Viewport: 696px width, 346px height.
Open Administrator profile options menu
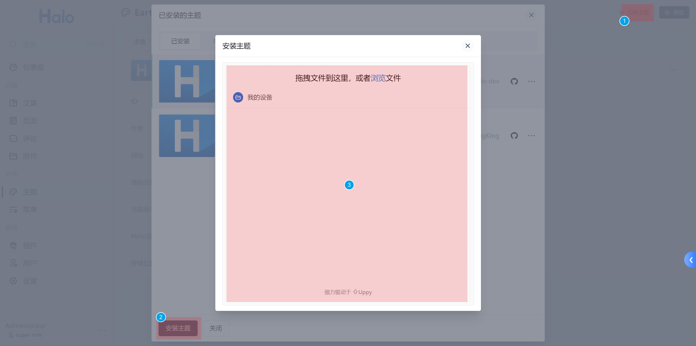tap(102, 330)
